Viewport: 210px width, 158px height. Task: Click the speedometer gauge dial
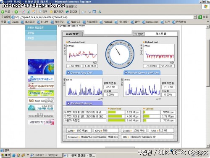120,54
